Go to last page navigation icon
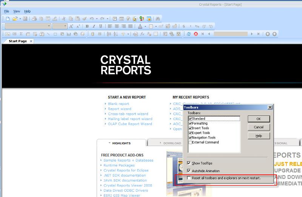302x197 pixels. pyautogui.click(x=258, y=34)
